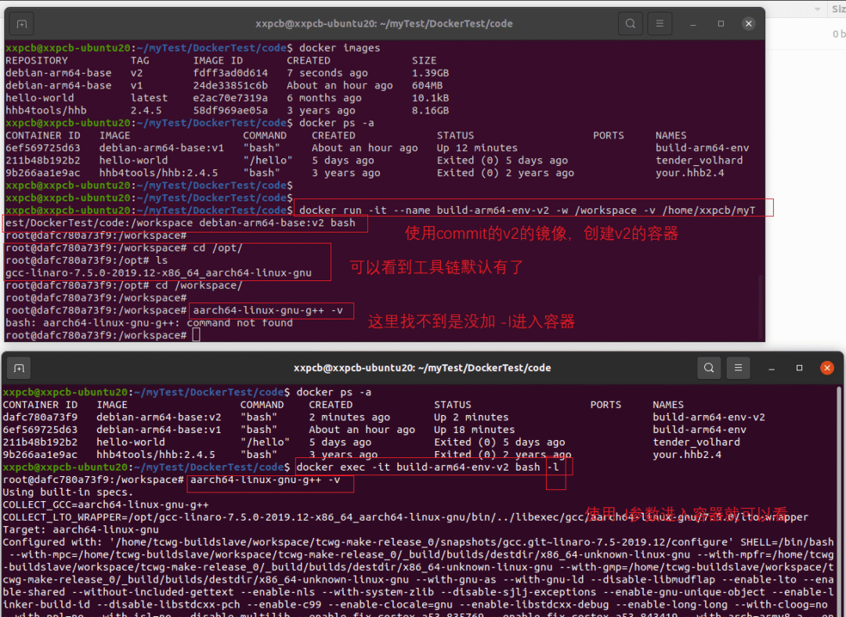
Task: Close the upper terminal window
Action: pos(748,23)
